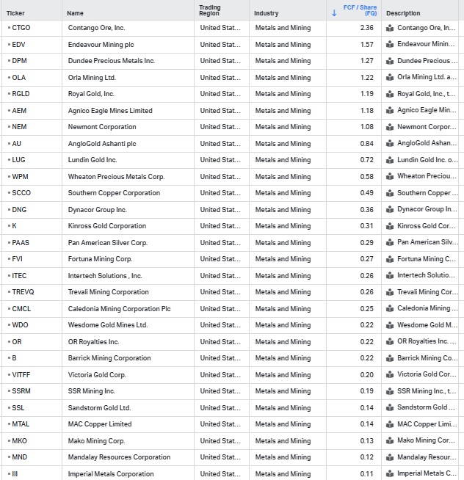Image resolution: width=464 pixels, height=480 pixels.
Task: Open description icon for Royal Gold
Action: [390, 94]
